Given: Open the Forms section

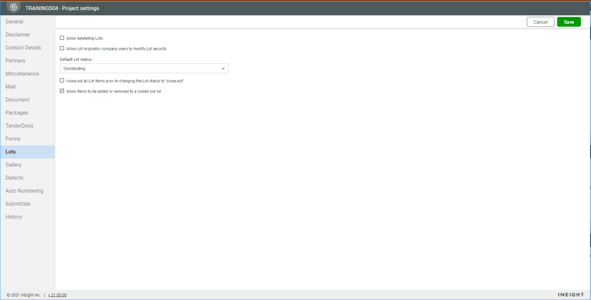Looking at the screenshot, I should pyautogui.click(x=28, y=139).
